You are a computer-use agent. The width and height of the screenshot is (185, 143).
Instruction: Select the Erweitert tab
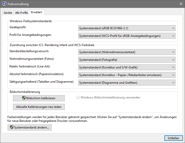click(37, 12)
